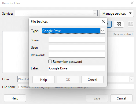Click the OK button in File Services
Screen dimensions: 136x104
[x=68, y=80]
